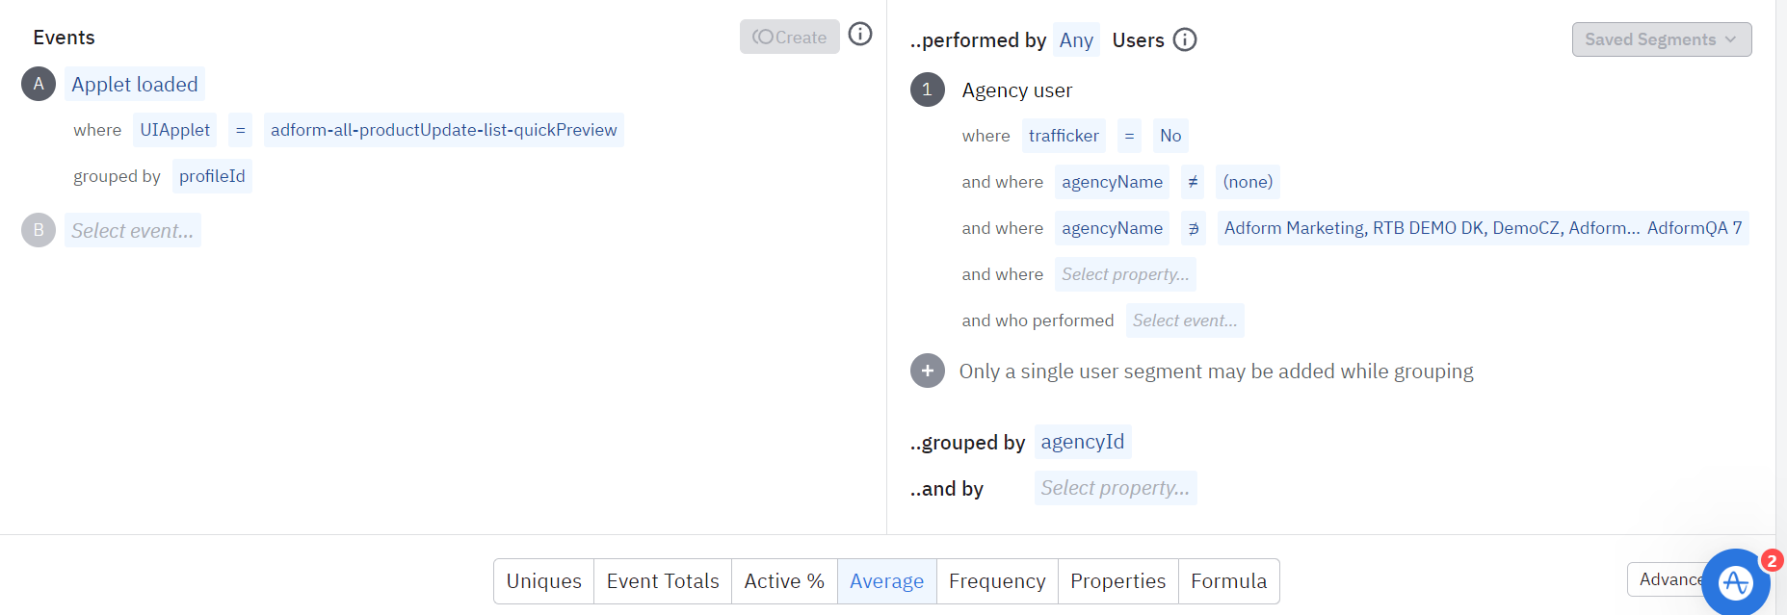This screenshot has height=615, width=1787.
Task: Click the event A circle badge
Action: click(x=39, y=84)
